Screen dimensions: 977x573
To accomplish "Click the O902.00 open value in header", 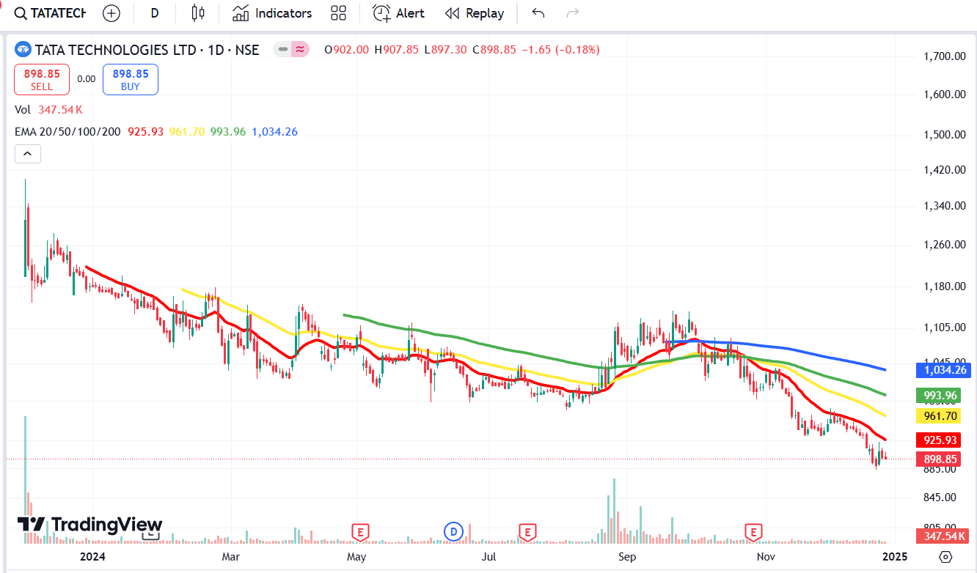I will [347, 50].
